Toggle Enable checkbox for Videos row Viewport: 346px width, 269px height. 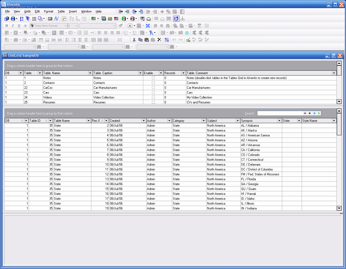153,97
